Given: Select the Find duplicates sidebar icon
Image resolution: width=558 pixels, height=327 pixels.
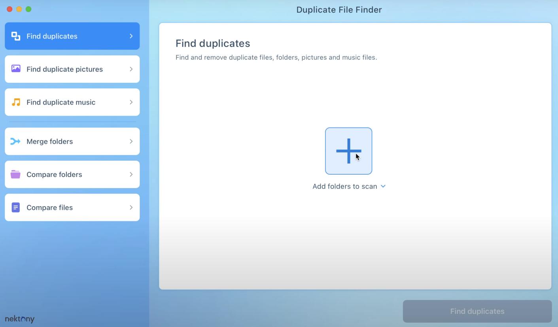Looking at the screenshot, I should pos(15,36).
